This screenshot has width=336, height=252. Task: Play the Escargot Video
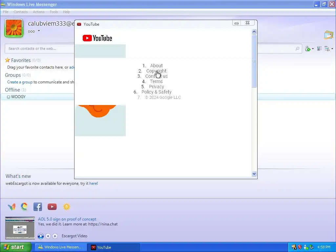point(40,236)
